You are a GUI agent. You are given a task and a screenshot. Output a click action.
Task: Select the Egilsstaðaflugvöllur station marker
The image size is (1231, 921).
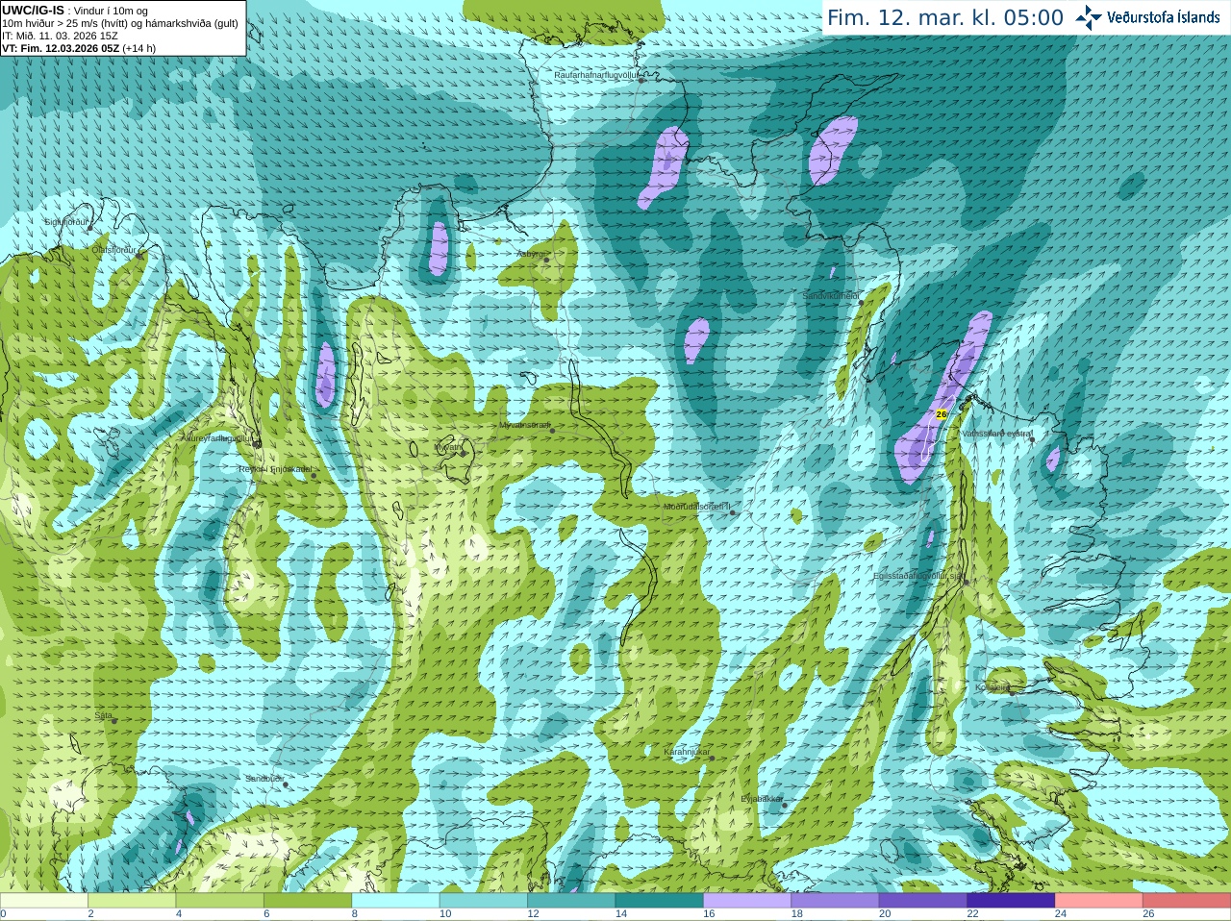(x=966, y=581)
